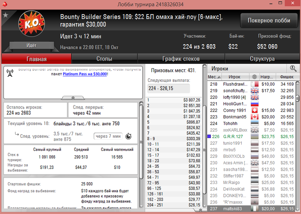Viewport: 301px width, 214px height.
Task: Toggle the favorite star for this tournament
Action: [x=5, y=15]
